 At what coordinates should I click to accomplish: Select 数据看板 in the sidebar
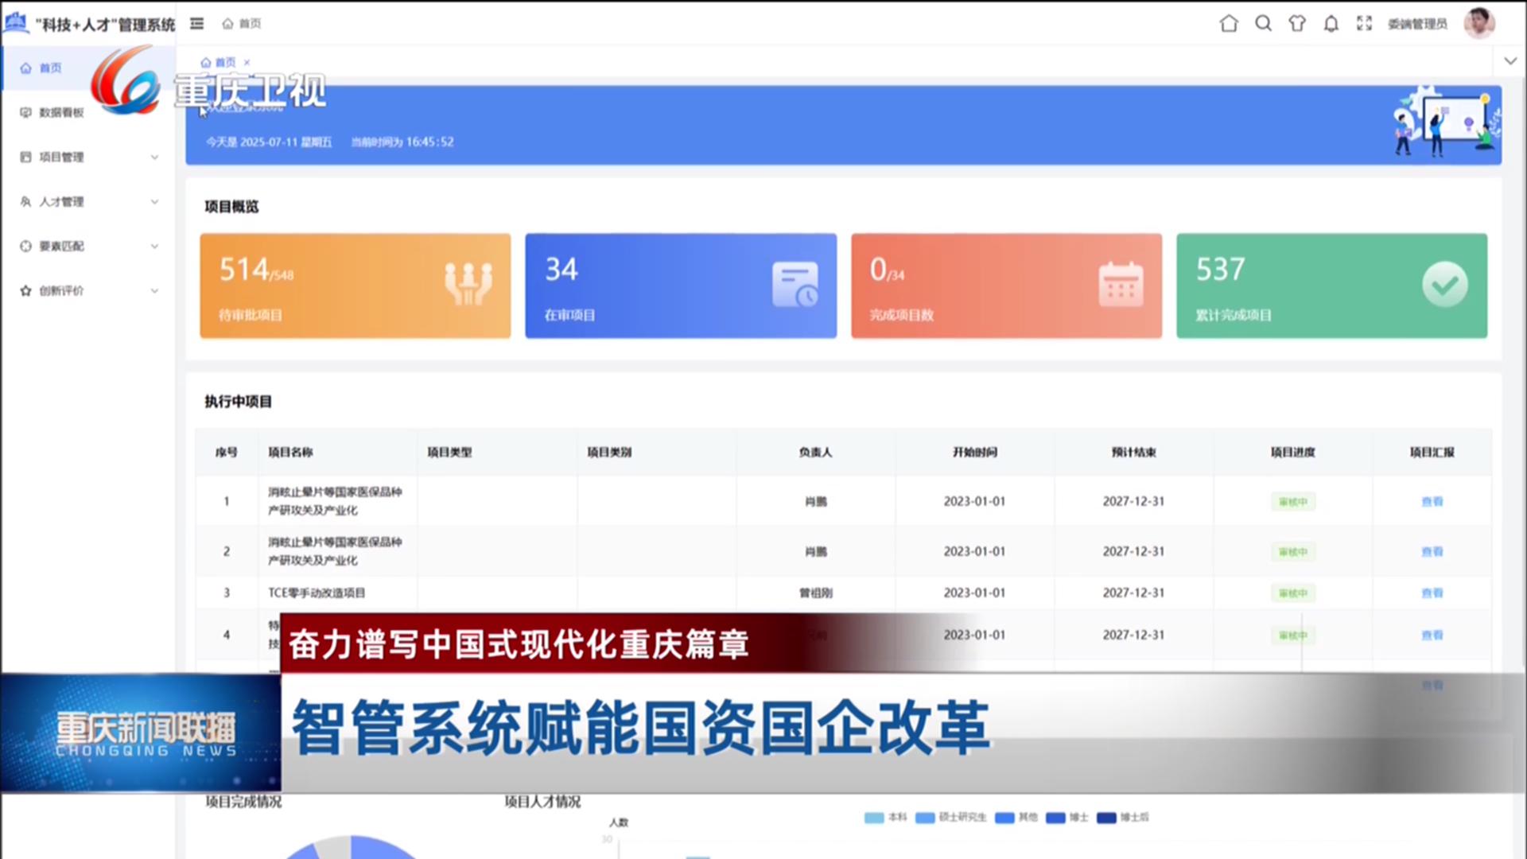61,112
